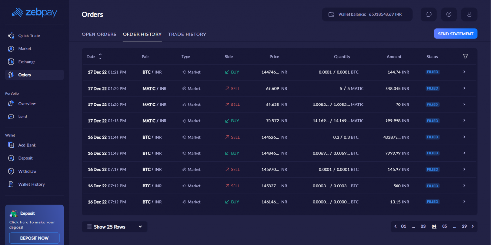Switch to the Trade History tab

[x=187, y=35]
